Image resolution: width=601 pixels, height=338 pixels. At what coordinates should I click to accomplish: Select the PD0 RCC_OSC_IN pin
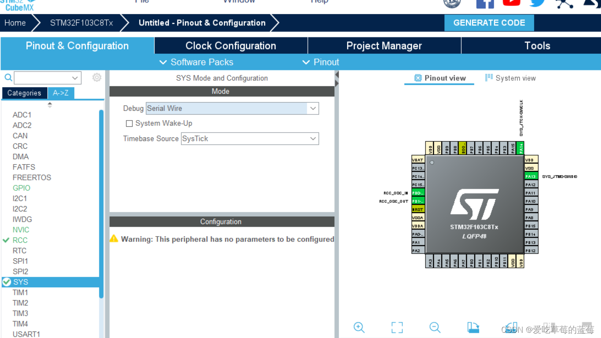(418, 193)
